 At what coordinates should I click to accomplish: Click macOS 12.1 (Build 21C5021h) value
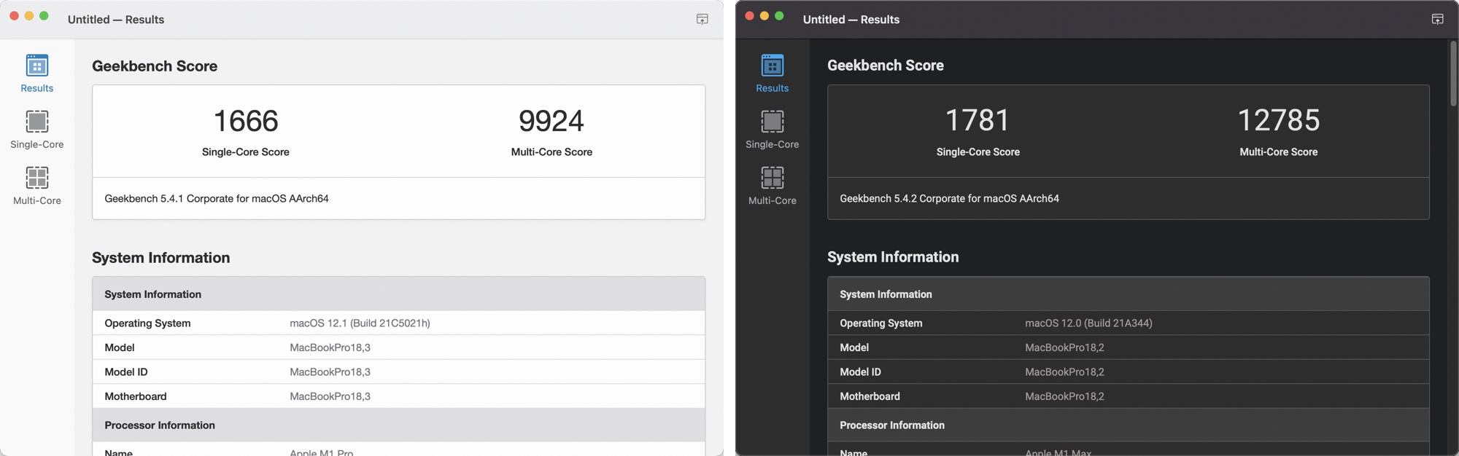point(360,323)
